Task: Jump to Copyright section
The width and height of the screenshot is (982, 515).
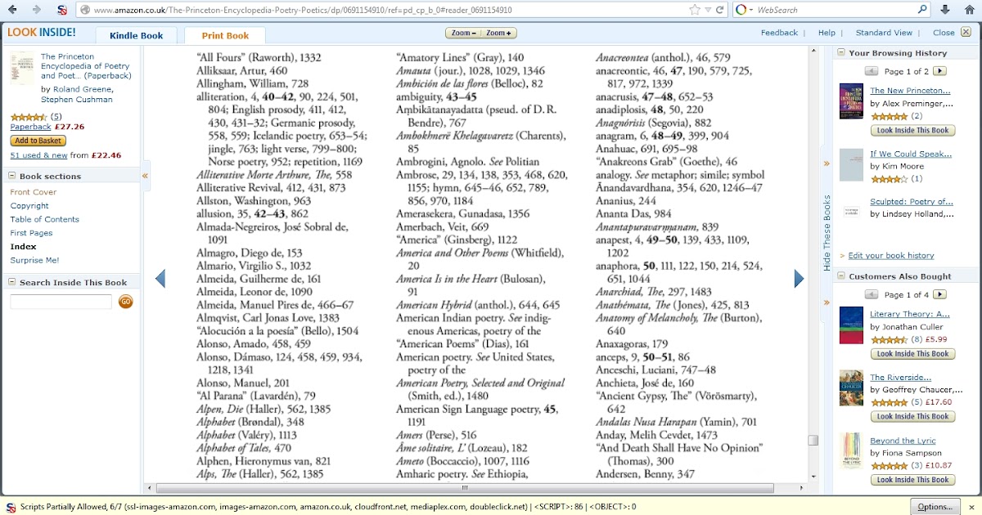Action: point(29,206)
